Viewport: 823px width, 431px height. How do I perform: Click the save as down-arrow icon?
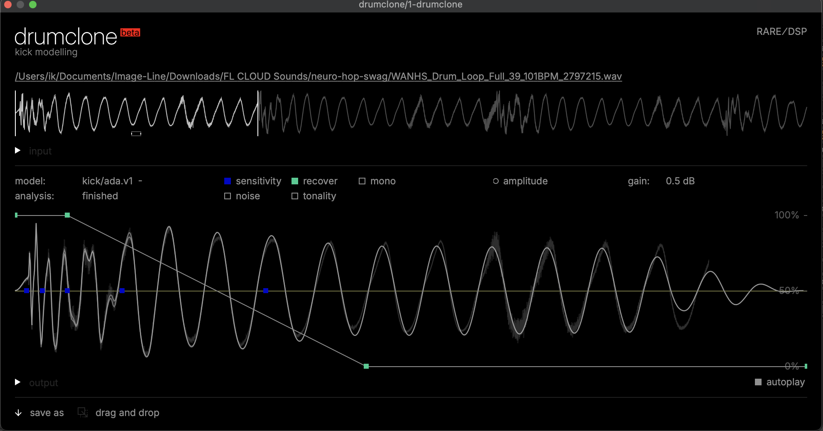click(18, 413)
